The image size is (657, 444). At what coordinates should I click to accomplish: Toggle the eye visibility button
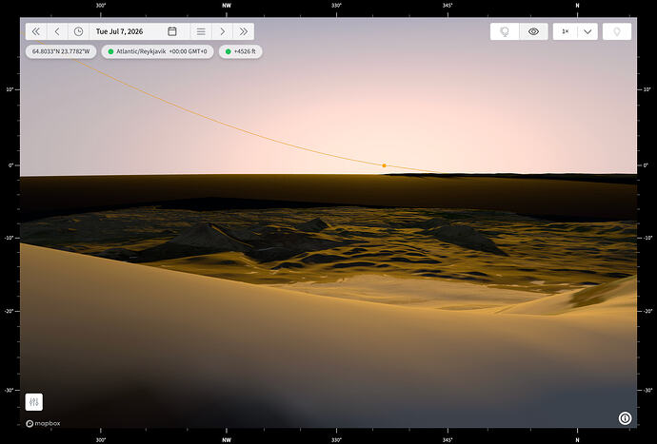point(533,31)
